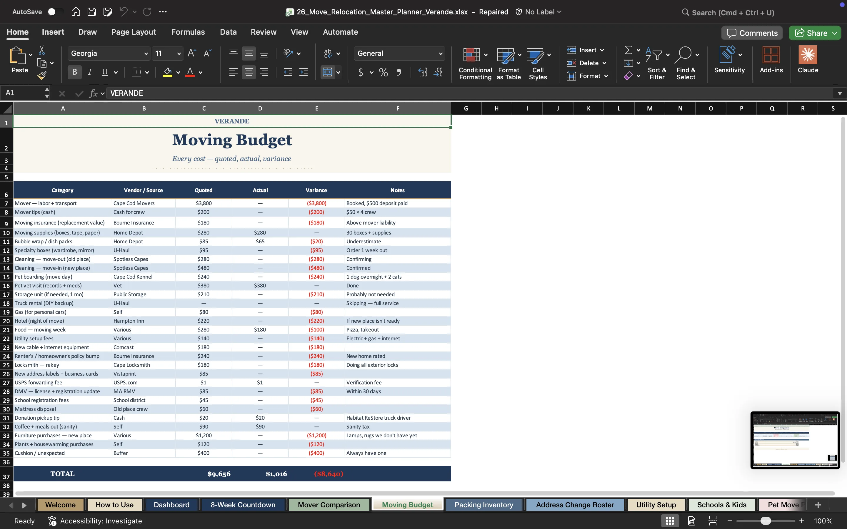Click the screenshot preview thumbnail
847x529 pixels.
[x=795, y=440]
